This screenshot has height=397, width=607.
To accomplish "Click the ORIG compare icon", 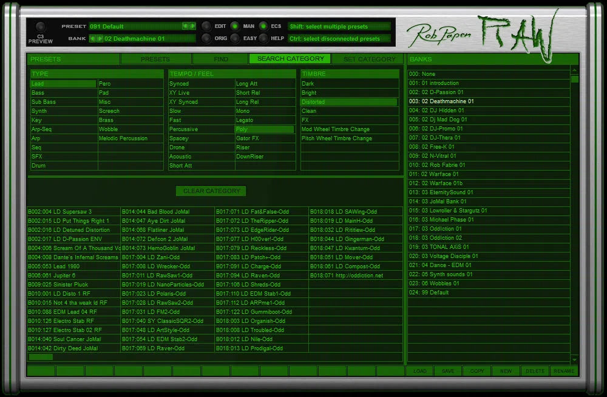I will click(x=205, y=38).
